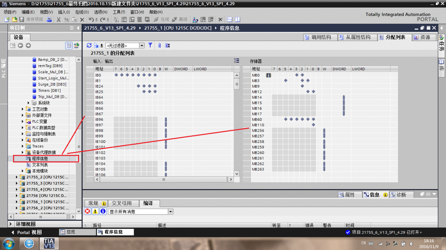Image resolution: width=446 pixels, height=250 pixels.
Task: Click the Redo arrow icon
Action: (x=103, y=19)
